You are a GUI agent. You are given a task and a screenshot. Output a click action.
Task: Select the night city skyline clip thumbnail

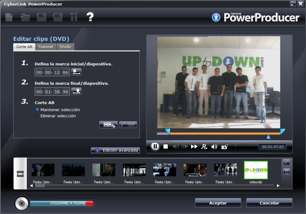click(x=73, y=170)
